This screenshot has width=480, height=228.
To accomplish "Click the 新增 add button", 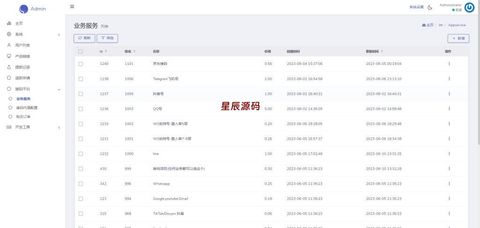I will (x=458, y=38).
